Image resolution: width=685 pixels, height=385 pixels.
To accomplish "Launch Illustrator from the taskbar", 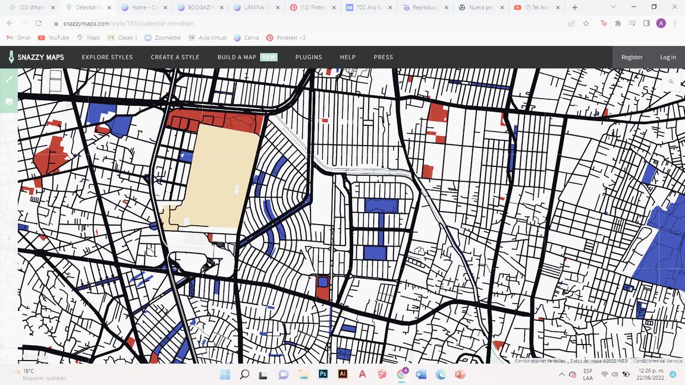I will 342,374.
